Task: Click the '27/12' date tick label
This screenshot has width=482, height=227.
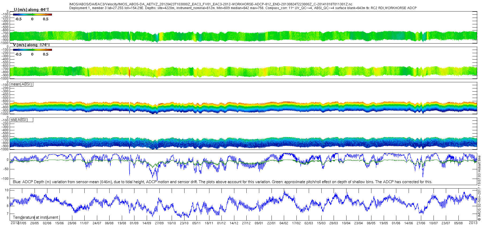Action: [x=246, y=223]
